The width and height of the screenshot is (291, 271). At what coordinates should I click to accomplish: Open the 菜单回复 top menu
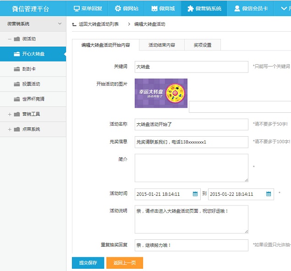pyautogui.click(x=88, y=8)
